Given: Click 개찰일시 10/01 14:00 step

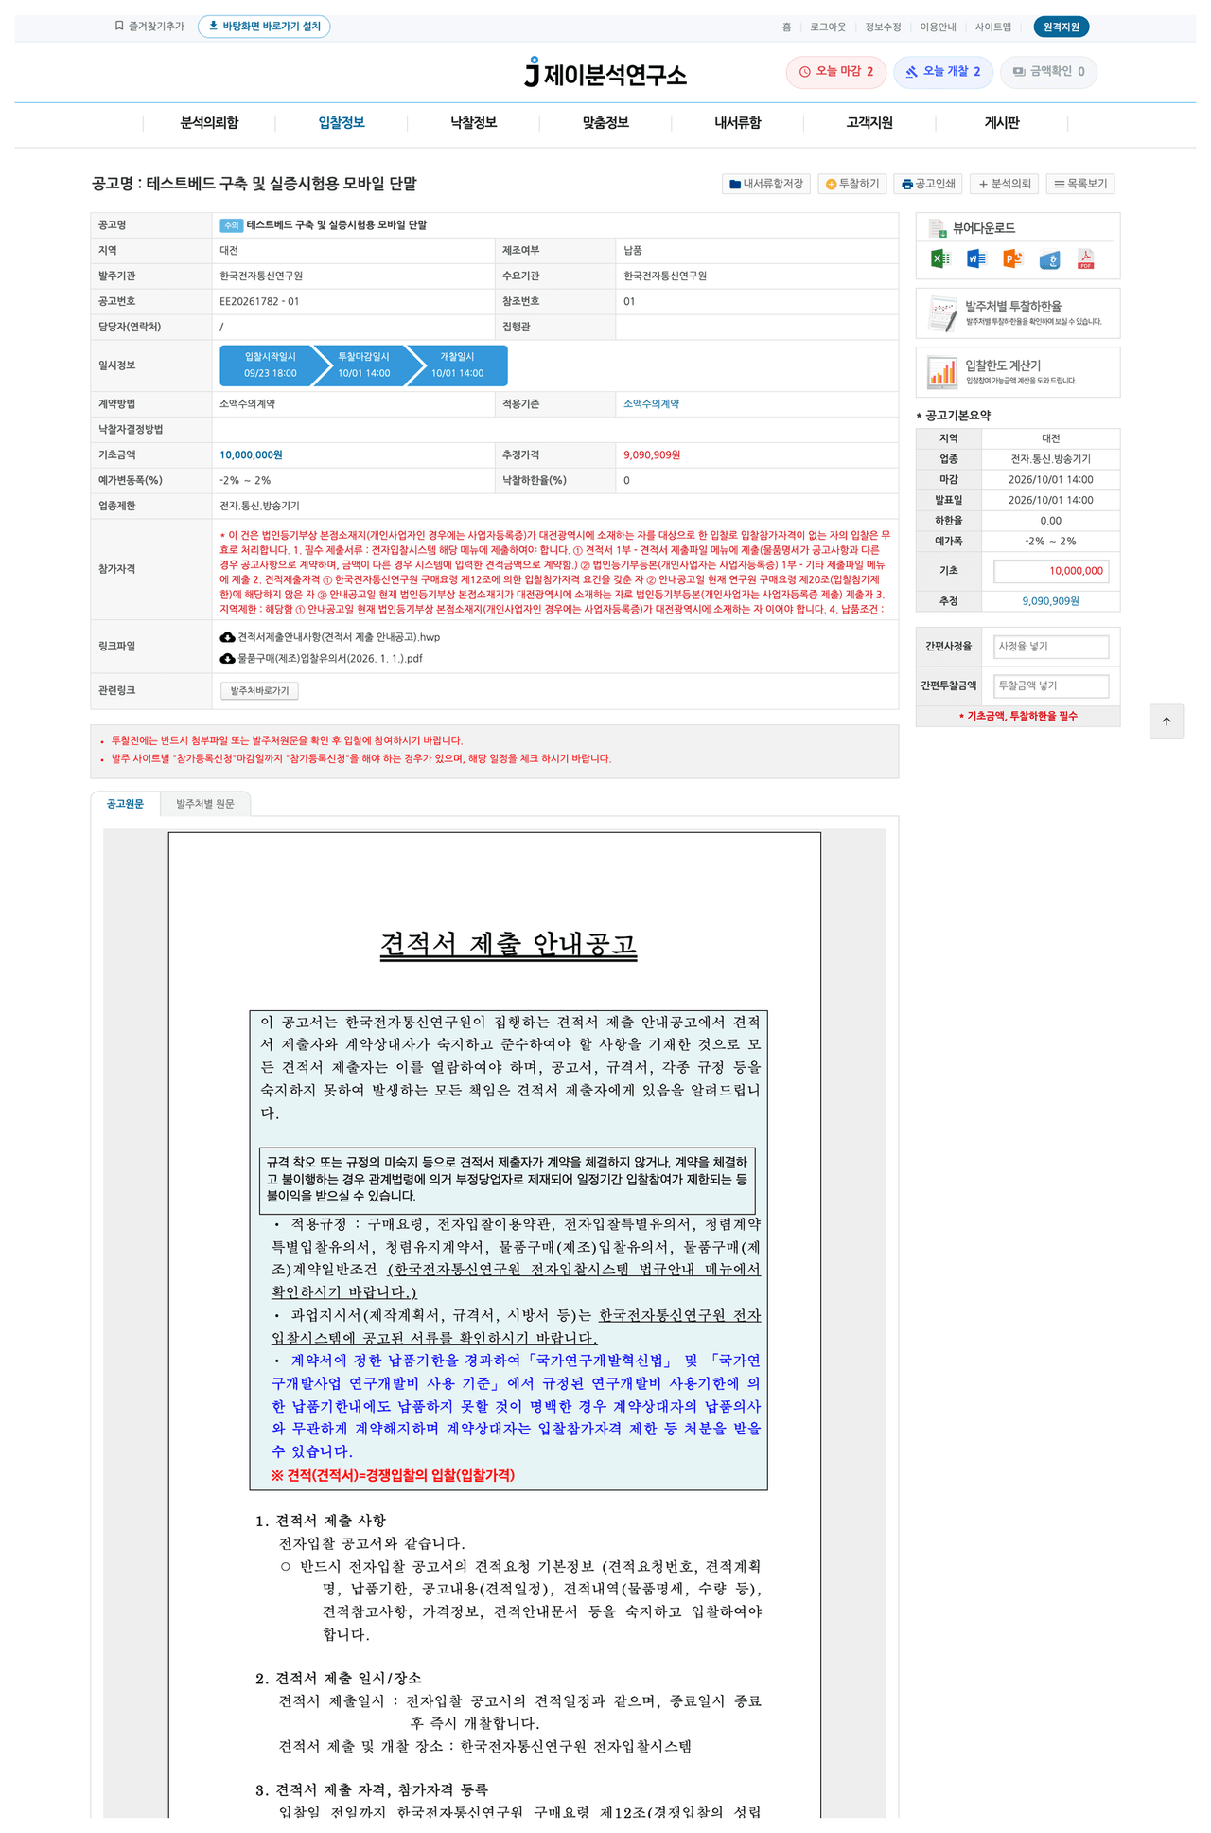Looking at the screenshot, I should 458,365.
